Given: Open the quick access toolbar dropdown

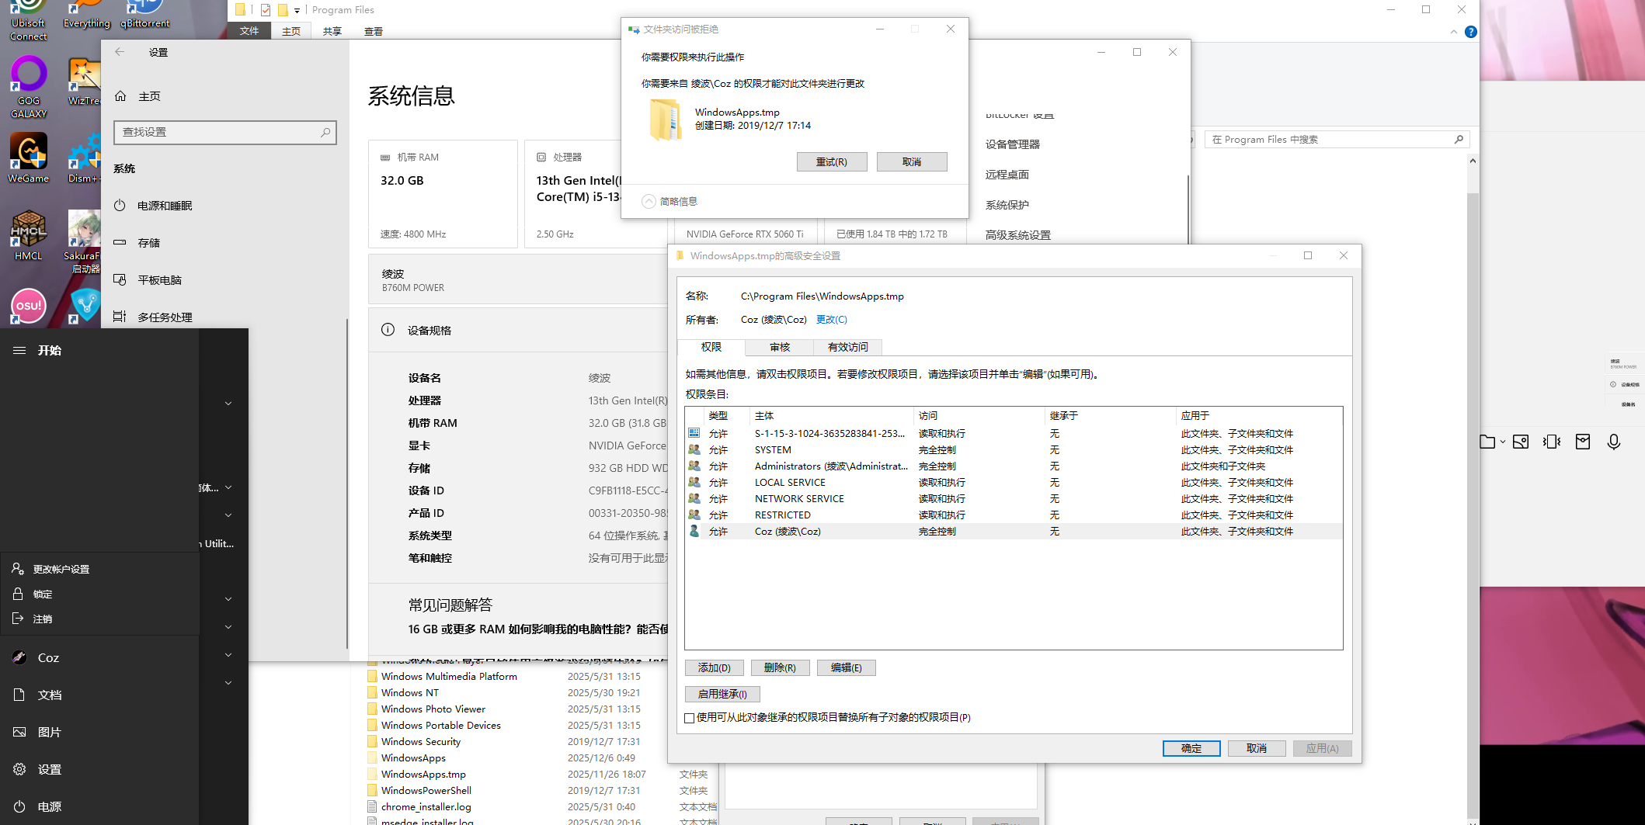Looking at the screenshot, I should (x=296, y=10).
